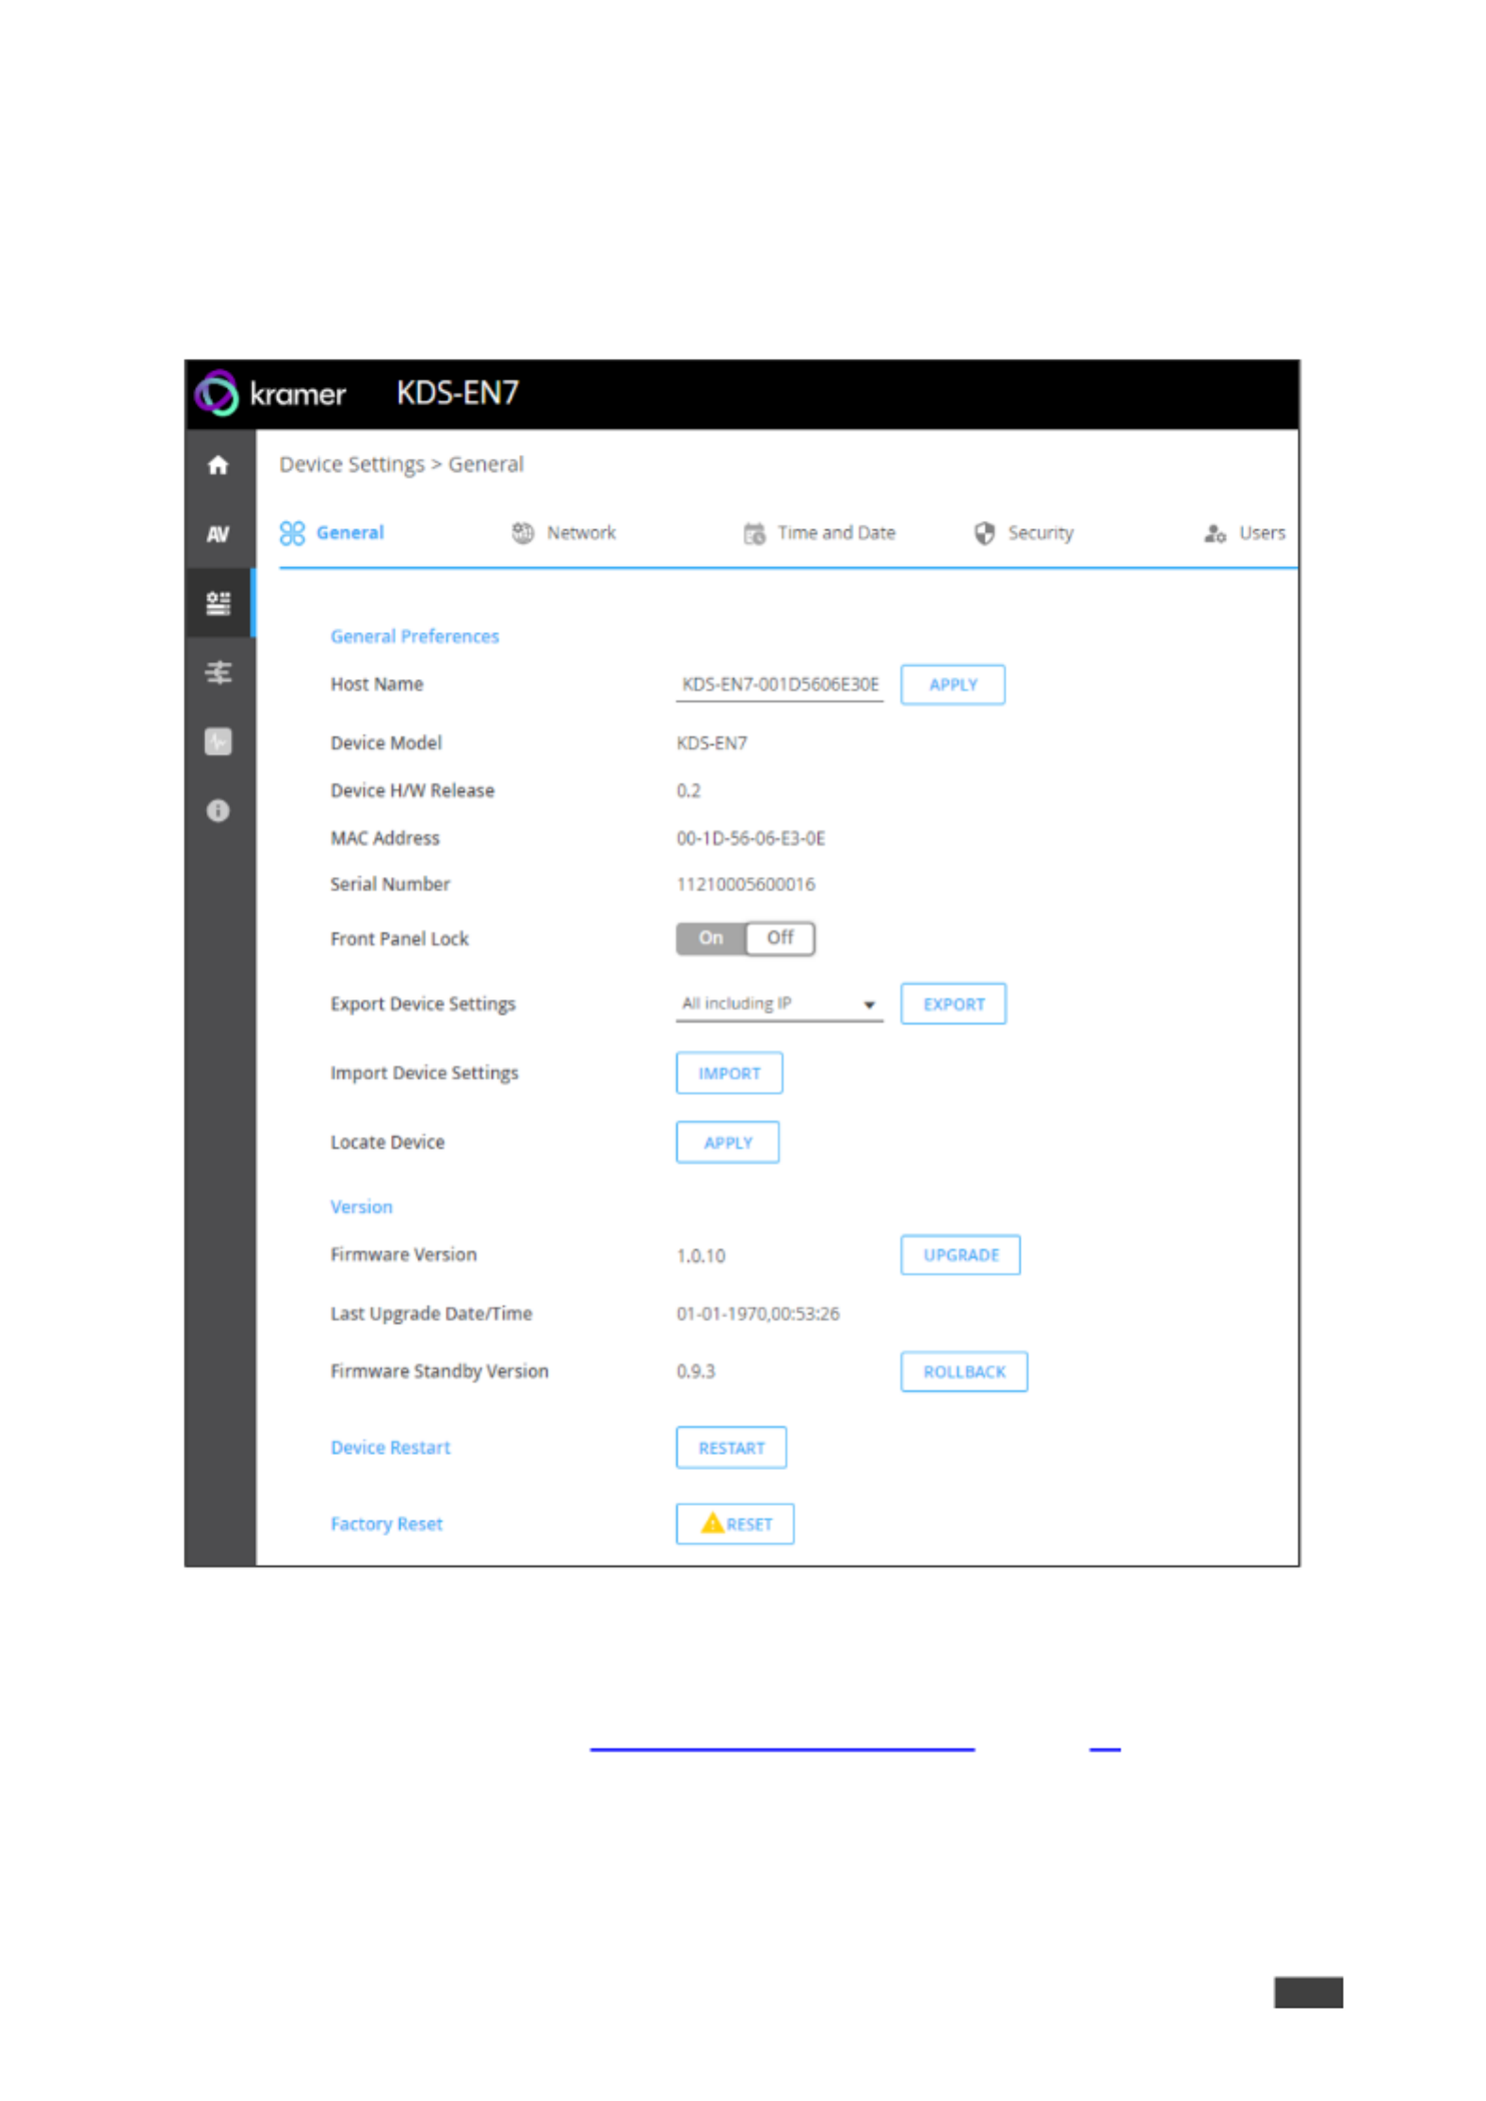The height and width of the screenshot is (2101, 1486).
Task: Open the About info sidebar icon
Action: click(x=218, y=811)
